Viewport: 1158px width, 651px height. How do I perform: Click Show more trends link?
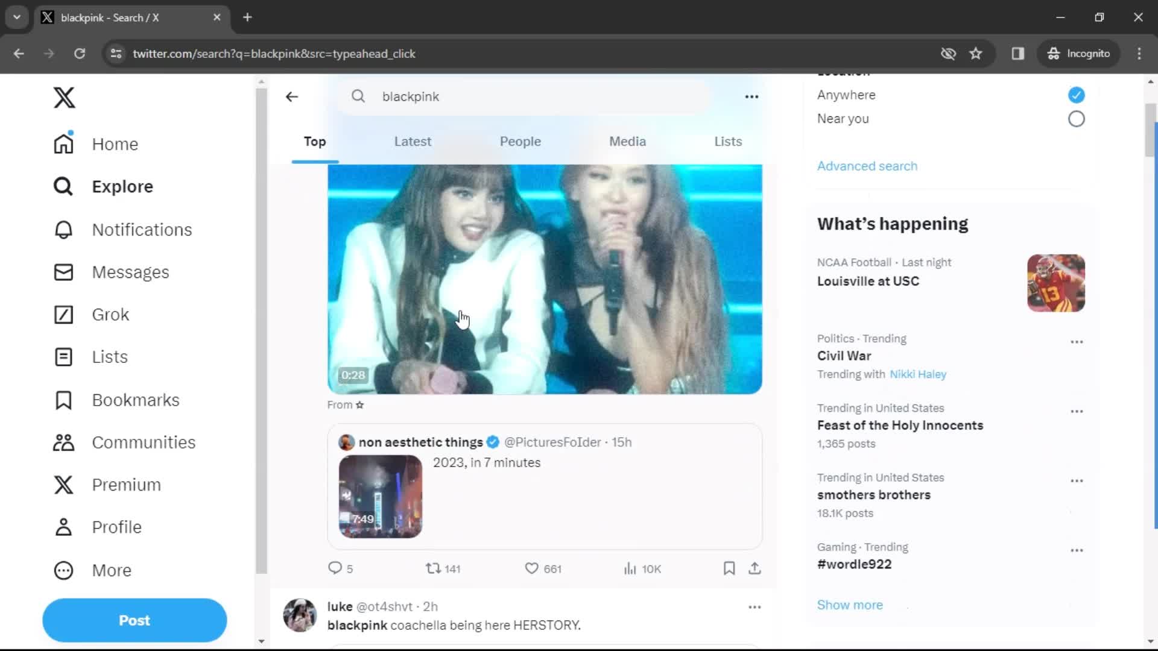coord(849,605)
